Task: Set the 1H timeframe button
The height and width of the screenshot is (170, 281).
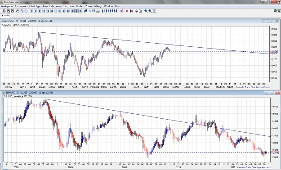Action: pyautogui.click(x=56, y=11)
